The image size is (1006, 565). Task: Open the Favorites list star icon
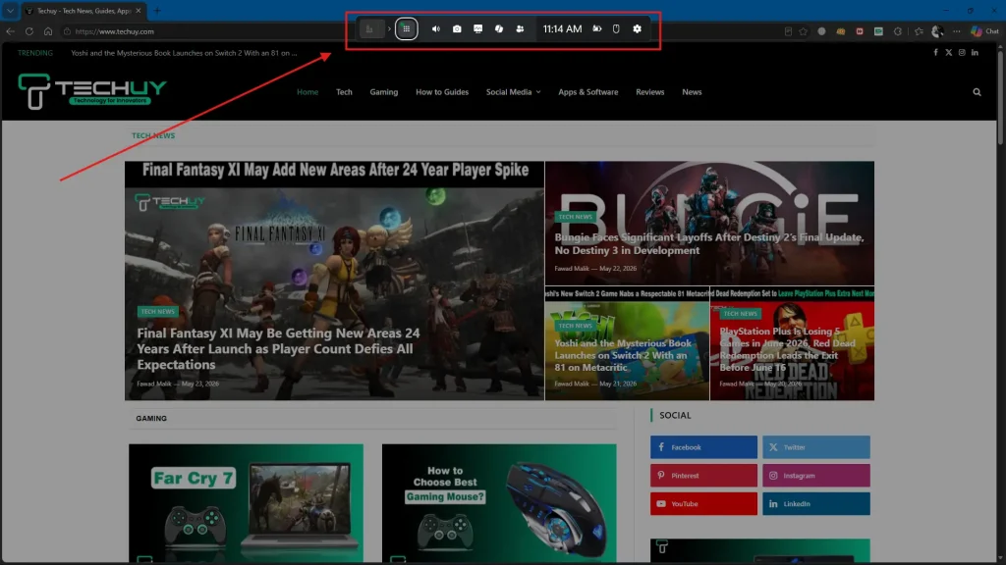tap(919, 30)
